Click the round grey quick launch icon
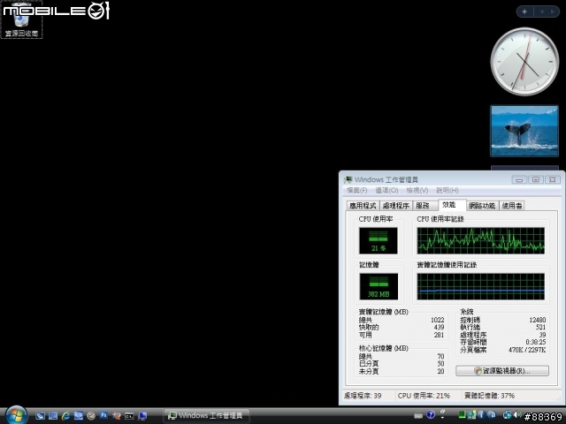Viewport: 566px width, 424px height. pyautogui.click(x=91, y=416)
